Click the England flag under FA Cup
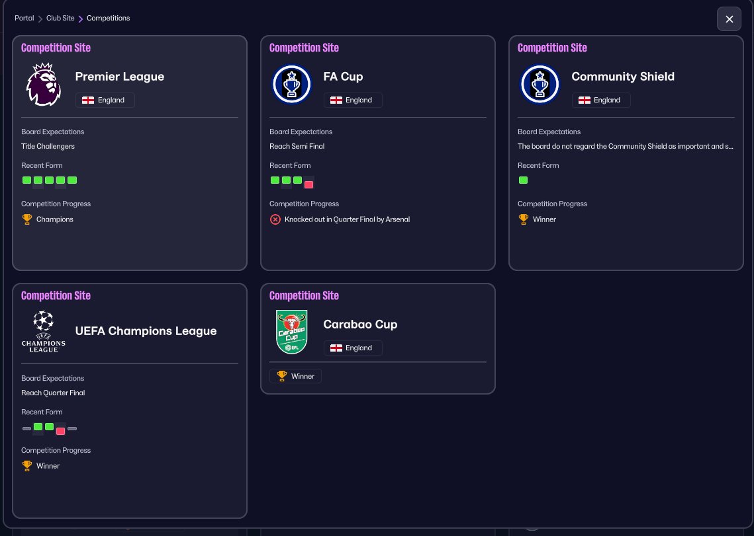 click(336, 100)
